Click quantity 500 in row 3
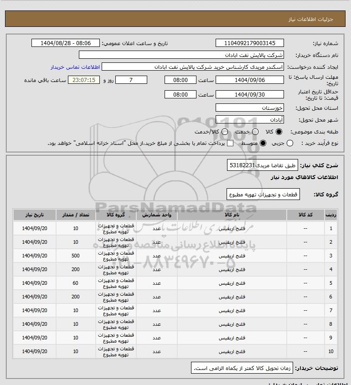The height and width of the screenshot is (385, 351). 75,256
